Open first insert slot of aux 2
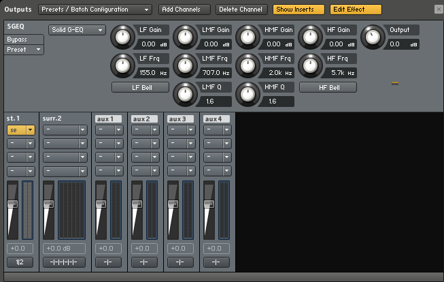Viewport: 444px width, 282px height. pos(145,130)
